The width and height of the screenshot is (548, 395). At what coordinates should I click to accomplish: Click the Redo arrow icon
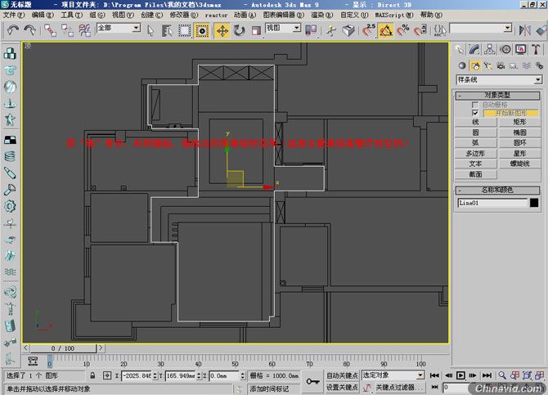tap(29, 30)
